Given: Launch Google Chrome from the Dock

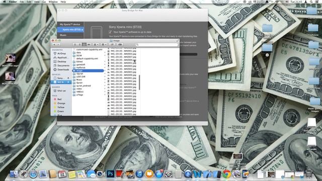Looking at the screenshot, I should tap(227, 174).
